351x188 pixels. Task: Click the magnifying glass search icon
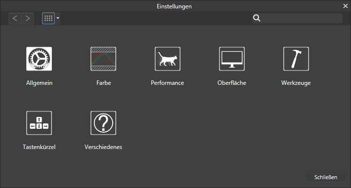pyautogui.click(x=257, y=18)
